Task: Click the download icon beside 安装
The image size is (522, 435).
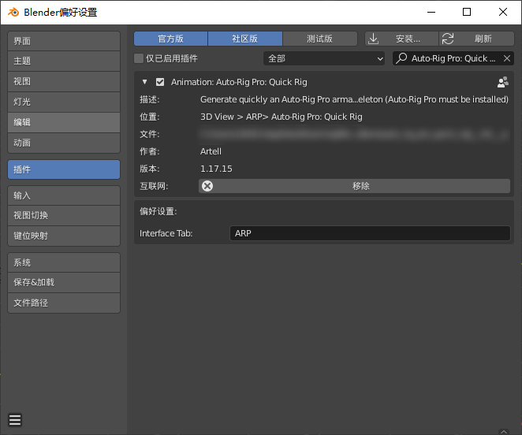Action: pyautogui.click(x=374, y=39)
